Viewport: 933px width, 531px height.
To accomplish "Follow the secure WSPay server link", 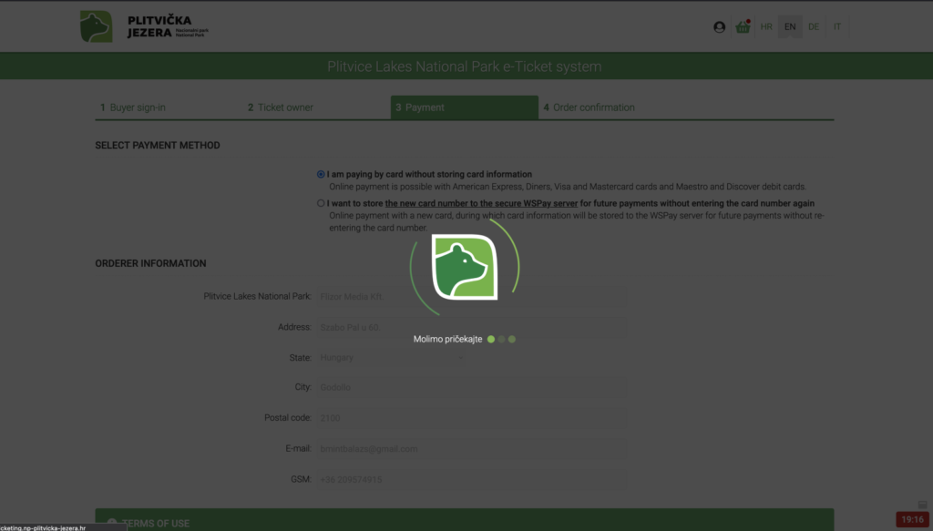I will 481,203.
